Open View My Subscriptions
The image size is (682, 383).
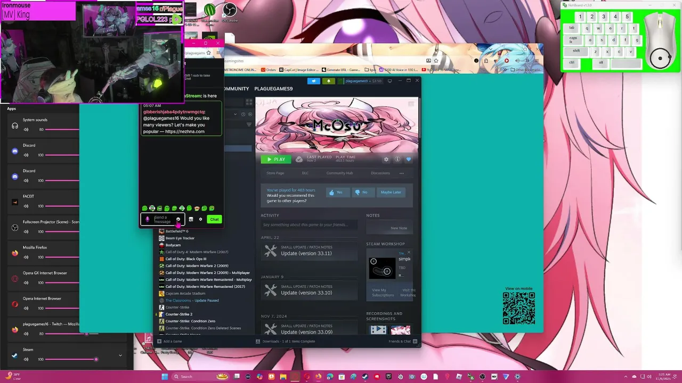click(383, 293)
